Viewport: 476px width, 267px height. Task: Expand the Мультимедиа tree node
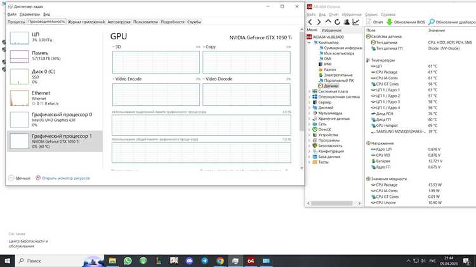coord(309,113)
